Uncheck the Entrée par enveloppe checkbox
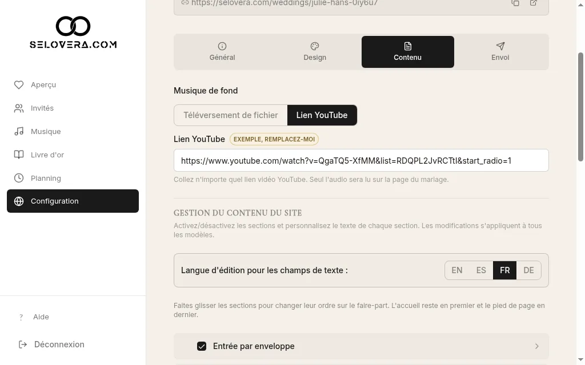Viewport: 585px width, 365px height. pos(202,346)
